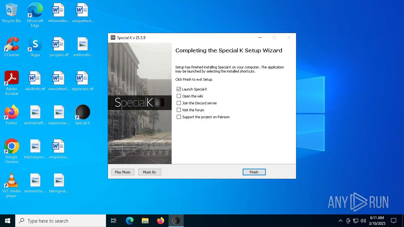Click the SK icon in installer title bar

point(113,38)
